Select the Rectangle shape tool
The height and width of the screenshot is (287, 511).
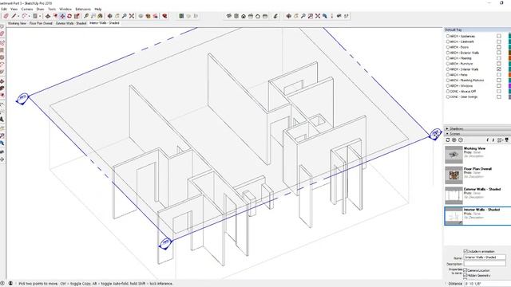click(35, 16)
